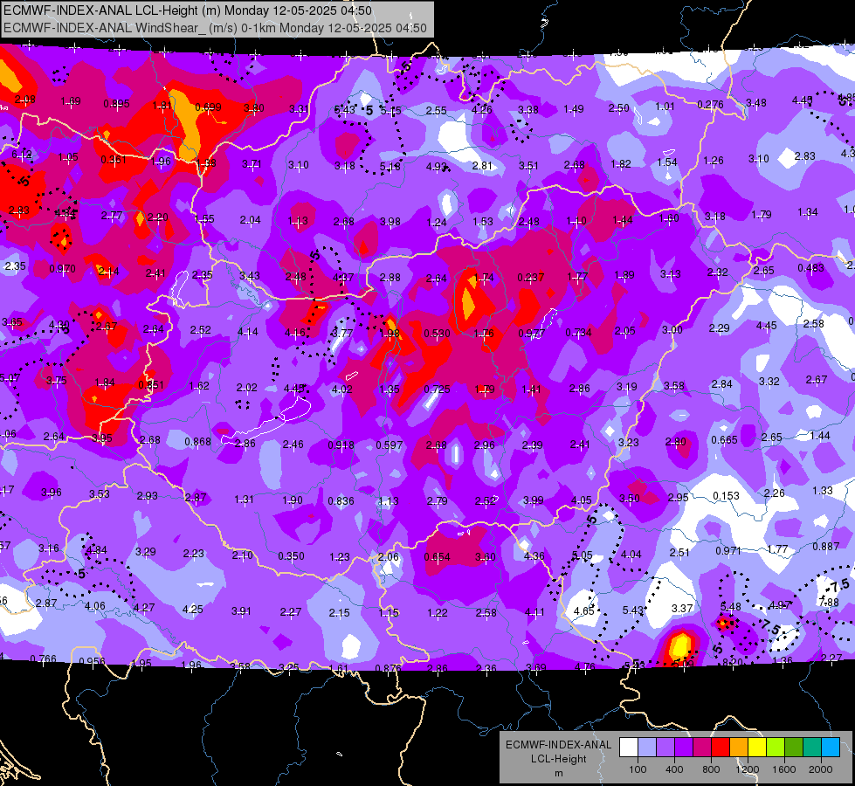Click the wind shear value 0.361

pos(114,160)
